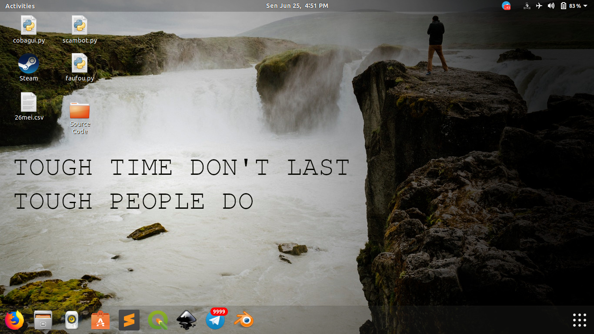Expand the system menu dropdown arrow
The width and height of the screenshot is (594, 334).
pos(585,6)
